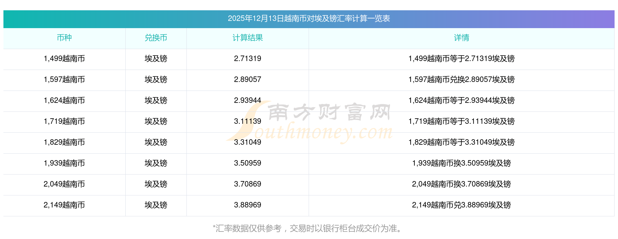The width and height of the screenshot is (618, 239).
Task: Click the 兑换币 column header
Action: click(156, 38)
